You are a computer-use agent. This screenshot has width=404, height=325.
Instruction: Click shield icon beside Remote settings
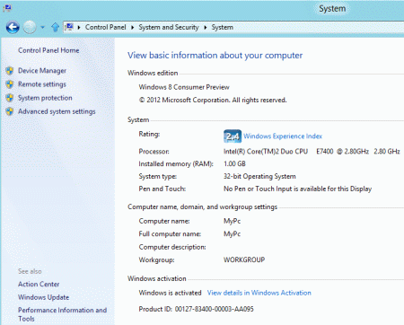click(x=10, y=84)
